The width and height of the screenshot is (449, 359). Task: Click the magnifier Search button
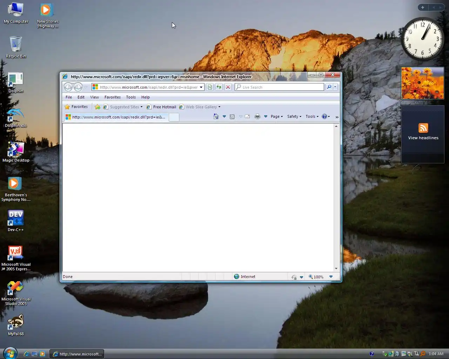click(329, 87)
